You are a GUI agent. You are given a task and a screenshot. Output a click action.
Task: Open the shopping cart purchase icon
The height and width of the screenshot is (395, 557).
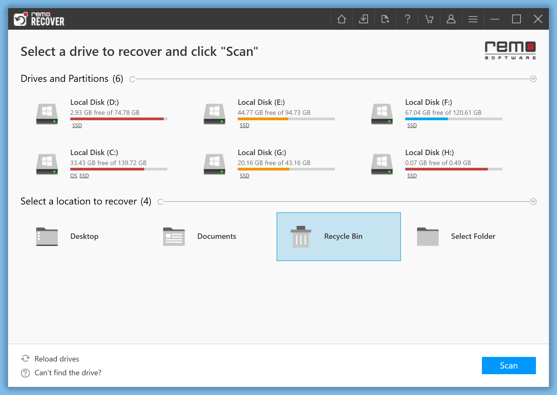[429, 19]
